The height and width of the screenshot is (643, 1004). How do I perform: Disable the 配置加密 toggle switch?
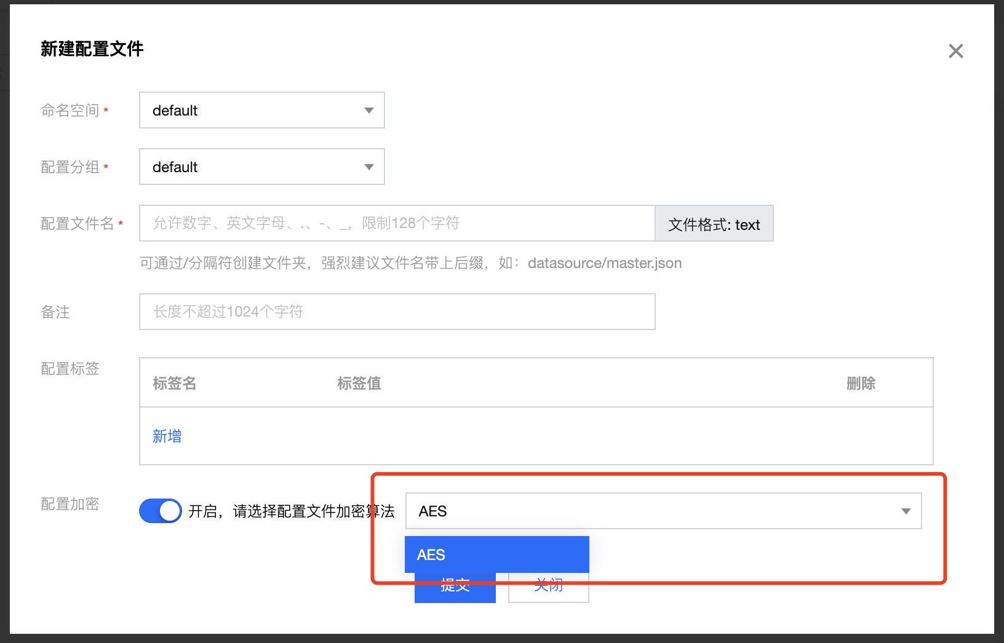point(161,511)
